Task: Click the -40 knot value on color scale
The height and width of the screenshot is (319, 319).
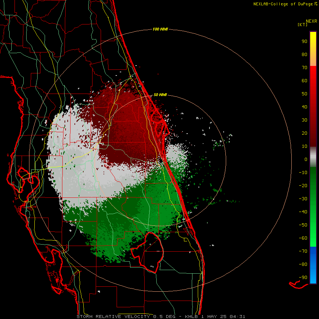Action: [303, 212]
